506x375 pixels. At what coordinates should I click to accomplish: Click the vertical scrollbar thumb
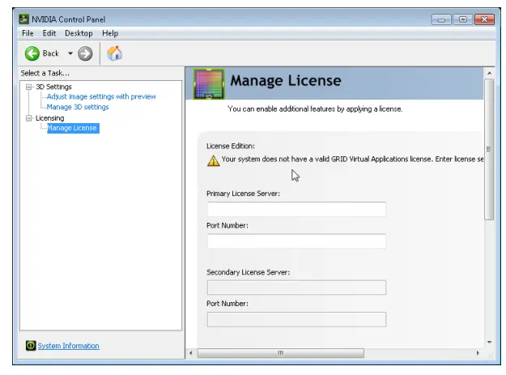click(x=489, y=149)
